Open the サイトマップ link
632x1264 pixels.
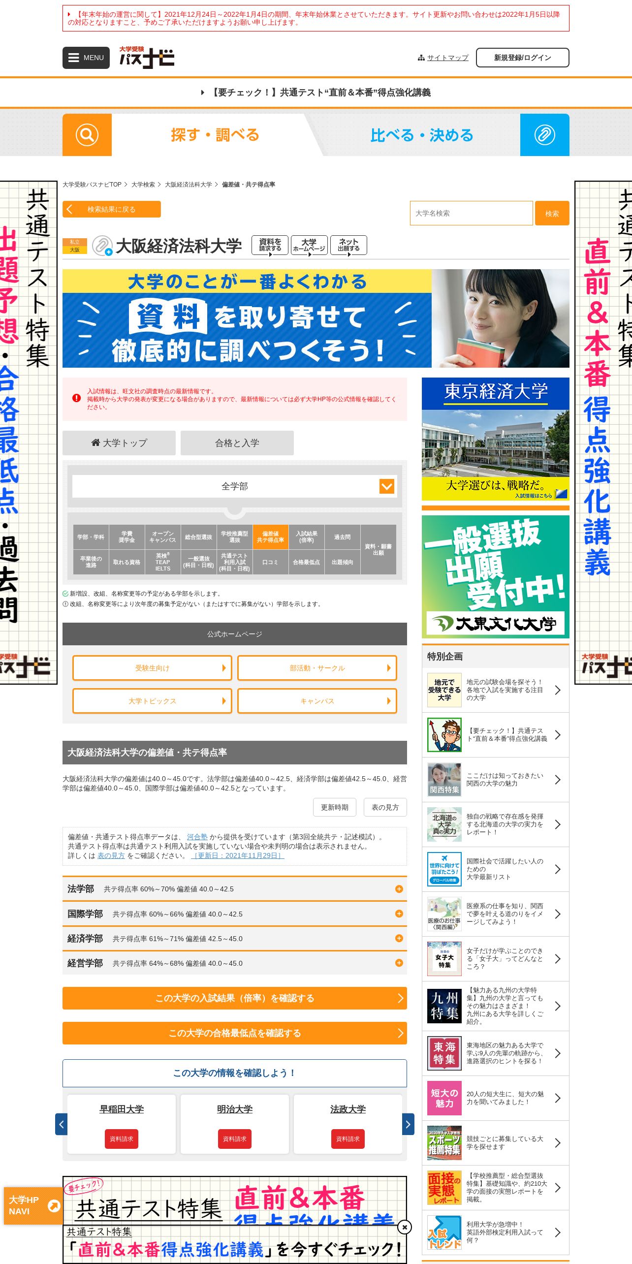click(447, 58)
